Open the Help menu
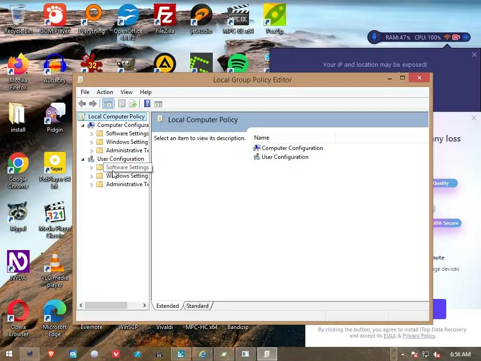Viewport: 481px width, 361px height. [x=146, y=92]
